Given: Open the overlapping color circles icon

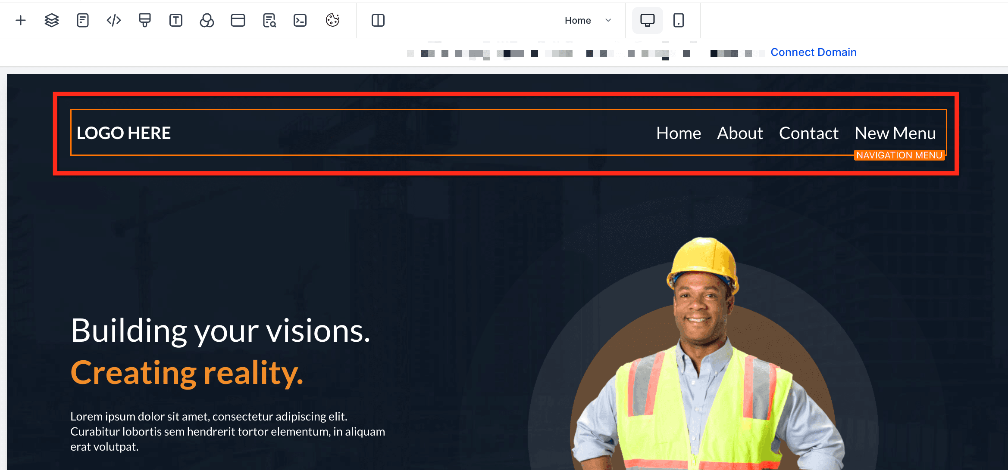Looking at the screenshot, I should [x=207, y=20].
